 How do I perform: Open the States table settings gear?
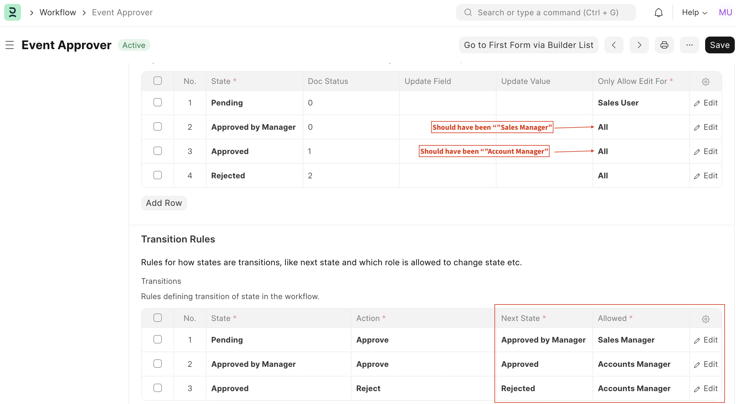point(706,81)
